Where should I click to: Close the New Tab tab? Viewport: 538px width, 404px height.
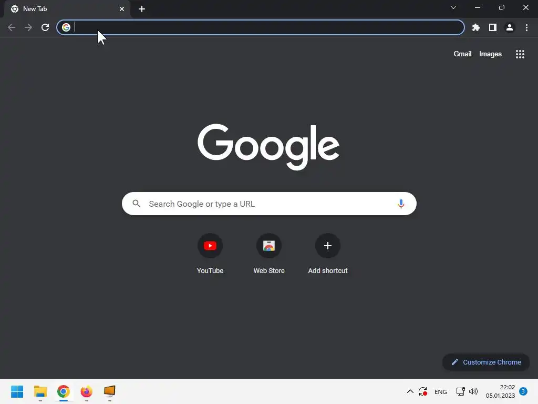pos(122,9)
